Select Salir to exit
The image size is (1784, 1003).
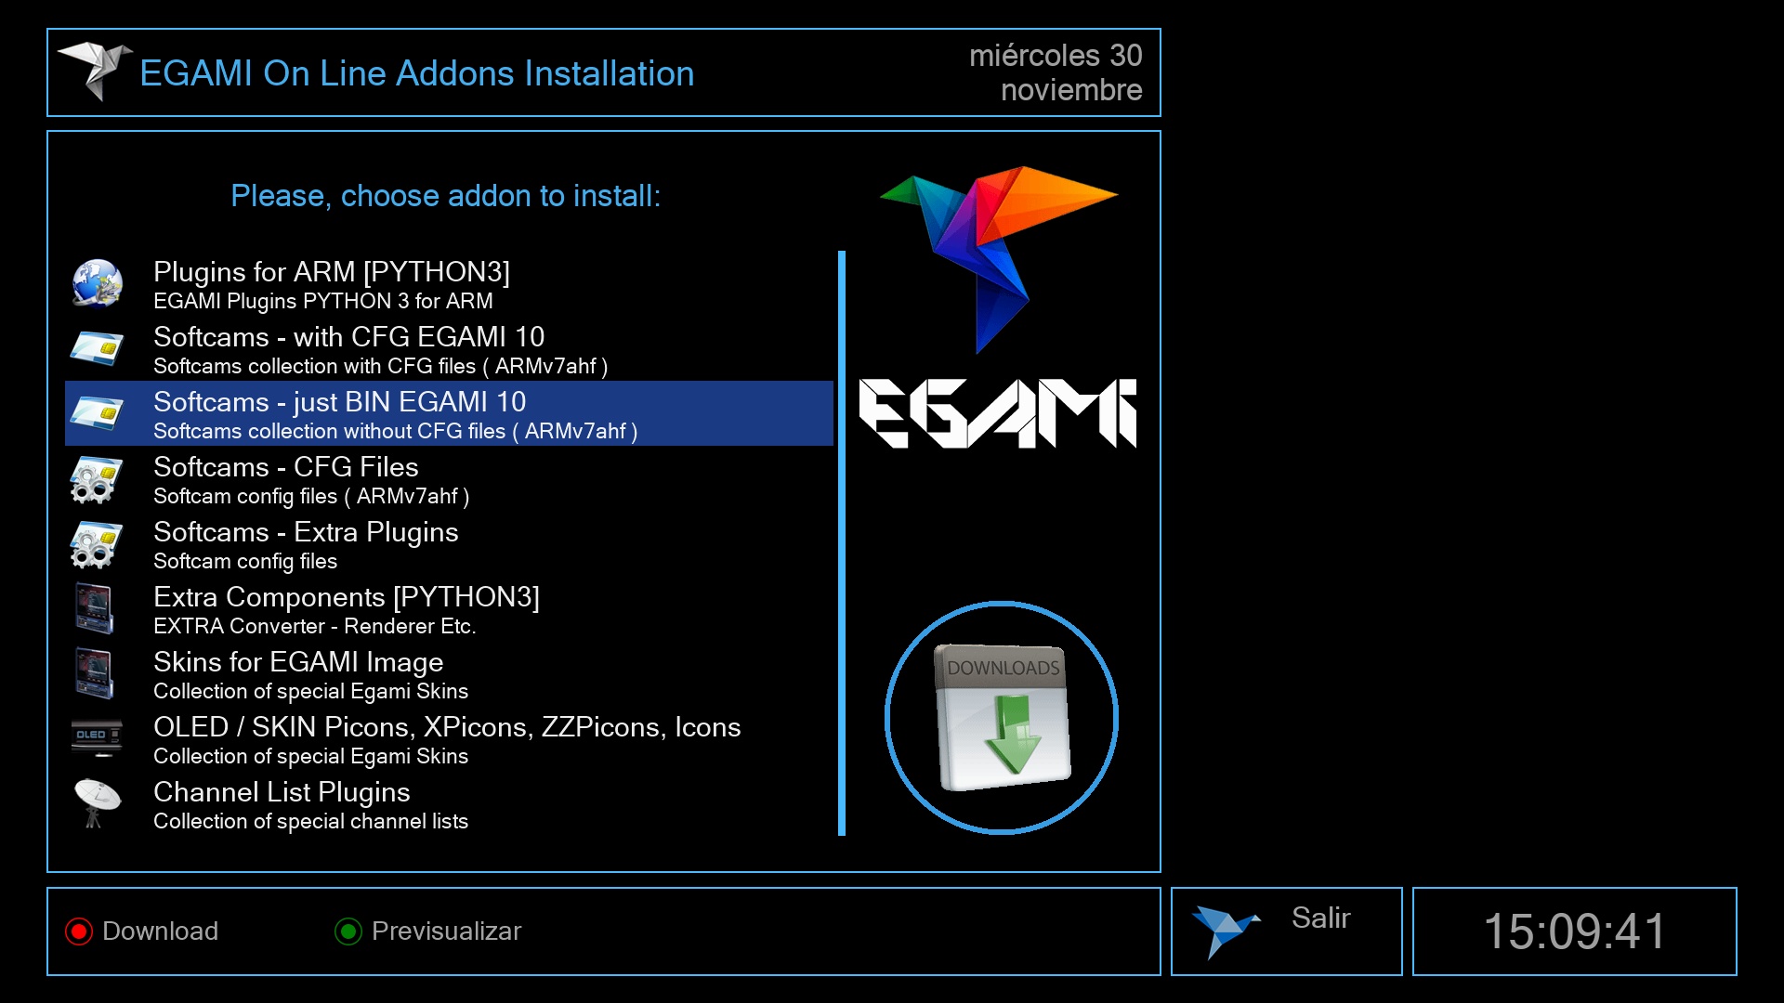point(1319,918)
